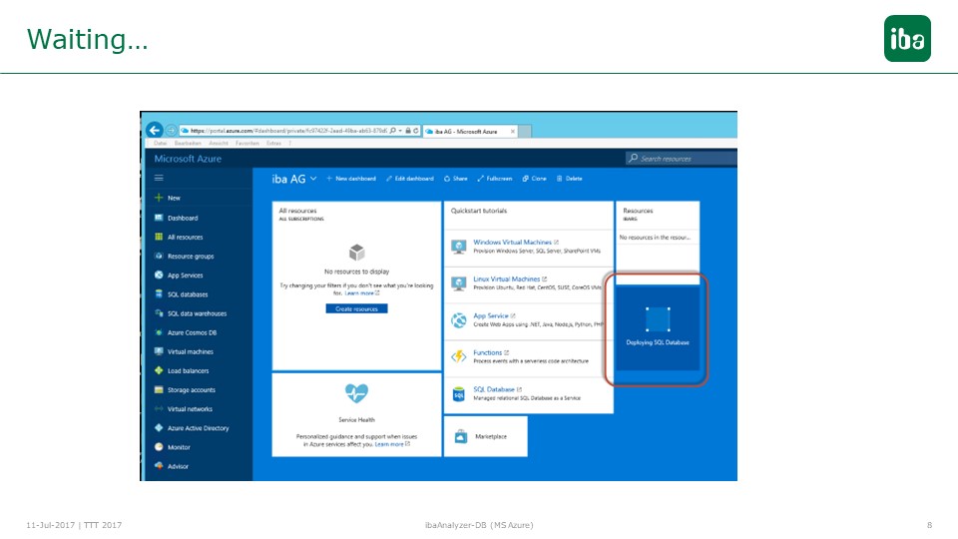Click the browser forward arrow button

pyautogui.click(x=171, y=130)
